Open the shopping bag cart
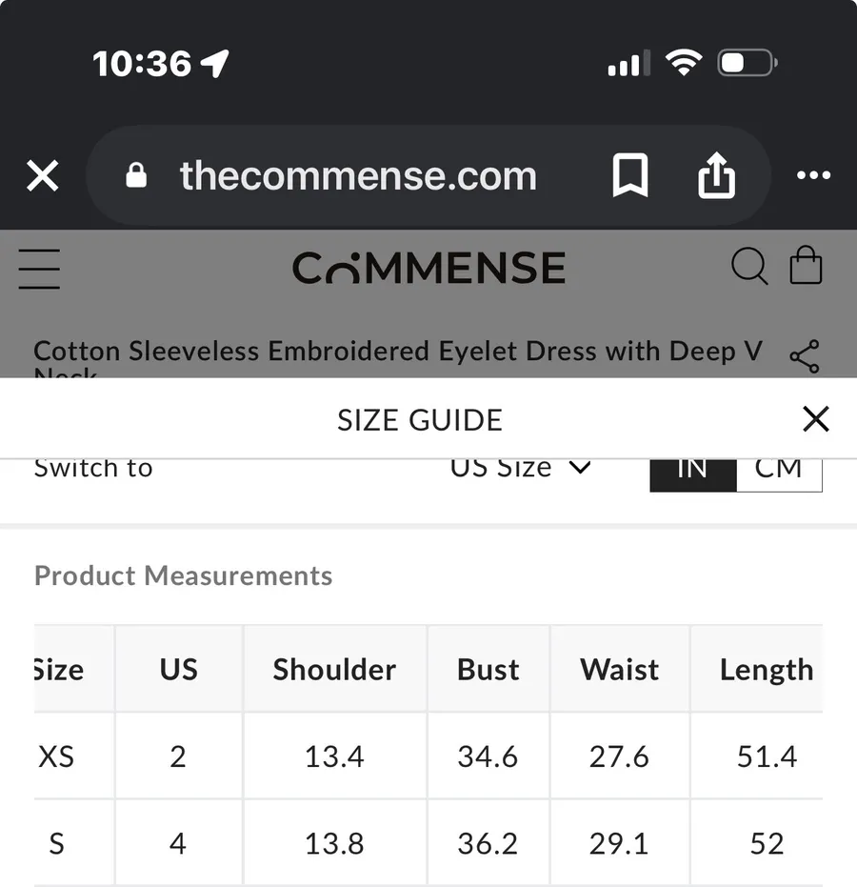 tap(806, 264)
